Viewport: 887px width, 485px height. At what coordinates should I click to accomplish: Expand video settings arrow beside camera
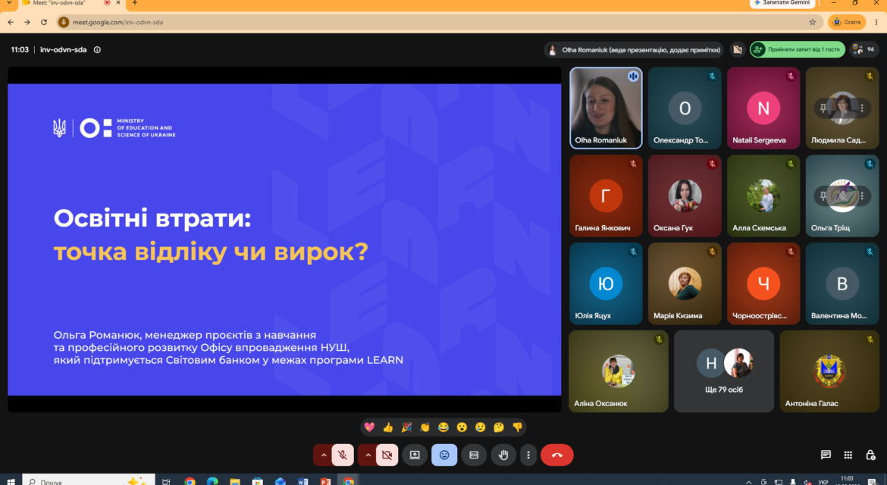tap(368, 455)
